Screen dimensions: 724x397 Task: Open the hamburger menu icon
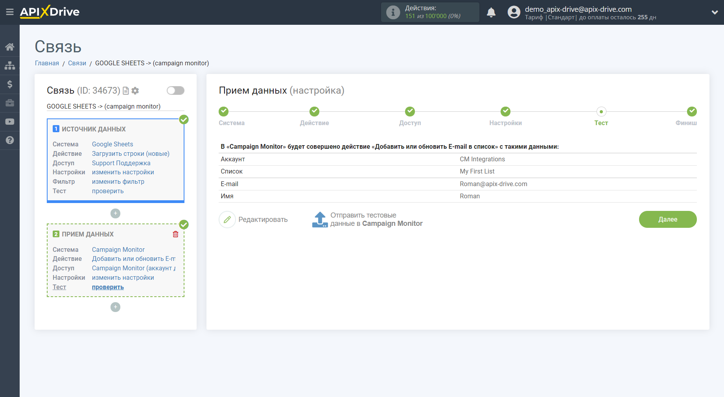coord(10,12)
